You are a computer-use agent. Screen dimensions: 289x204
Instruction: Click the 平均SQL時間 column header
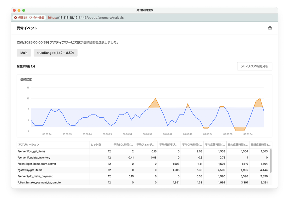click(x=123, y=145)
